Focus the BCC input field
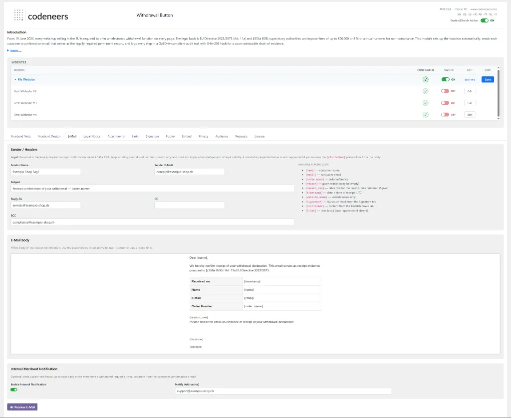 coord(153,222)
